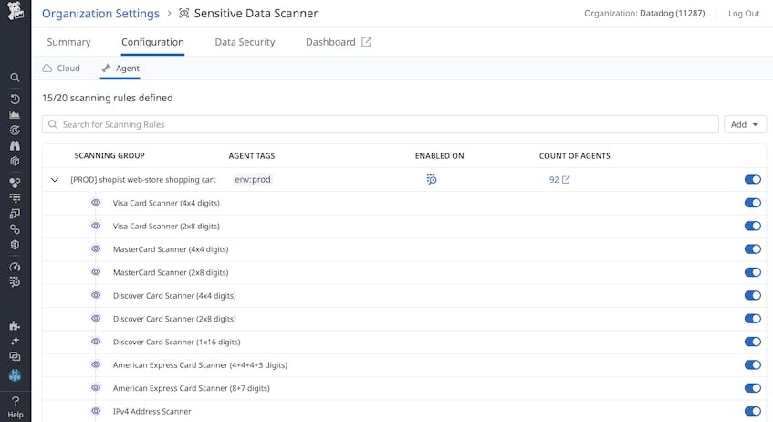
Task: Open the Summary tab
Action: click(x=68, y=42)
